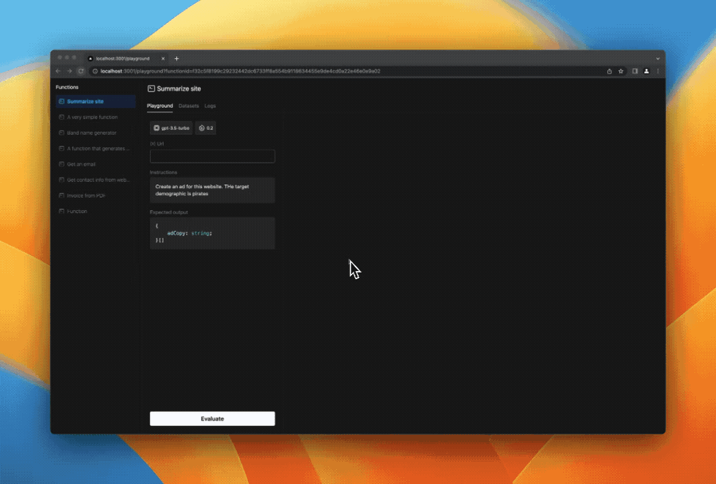Expand the tab search chevron in tab strip
The width and height of the screenshot is (716, 484).
coord(657,59)
